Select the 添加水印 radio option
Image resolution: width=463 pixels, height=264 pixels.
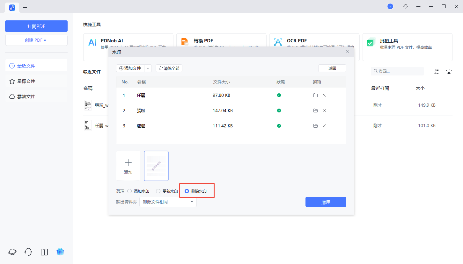click(129, 191)
